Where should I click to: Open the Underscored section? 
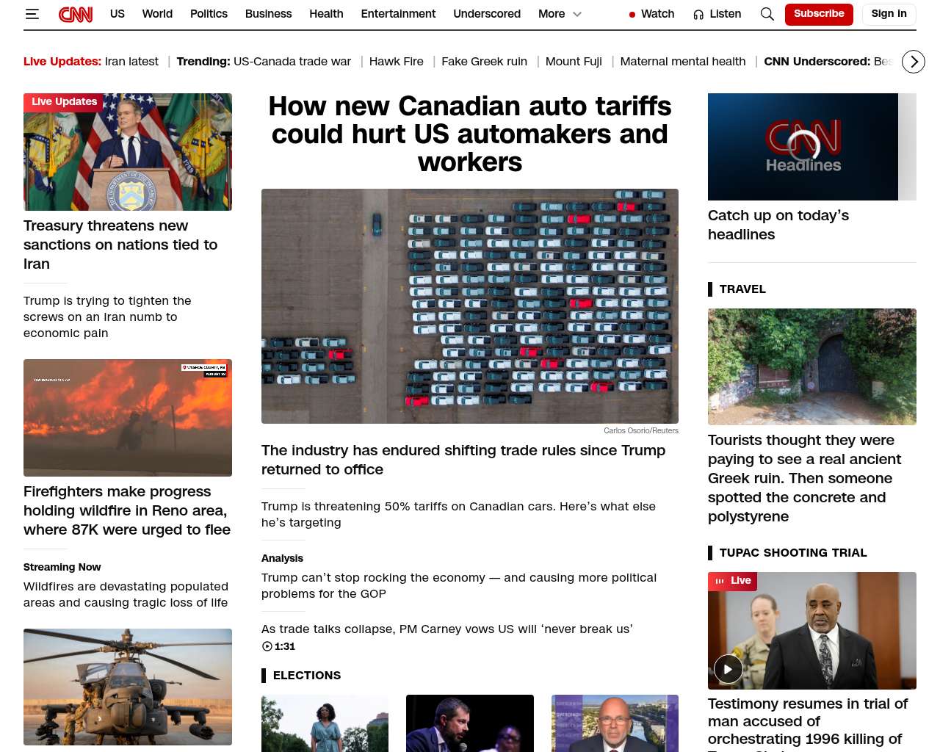tap(487, 14)
